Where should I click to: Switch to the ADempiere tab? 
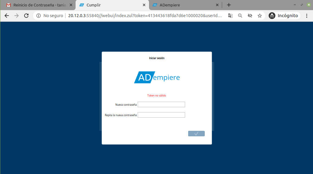185,5
